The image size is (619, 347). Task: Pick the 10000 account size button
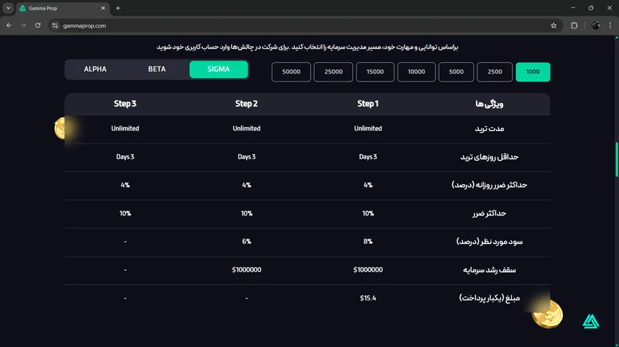[416, 72]
